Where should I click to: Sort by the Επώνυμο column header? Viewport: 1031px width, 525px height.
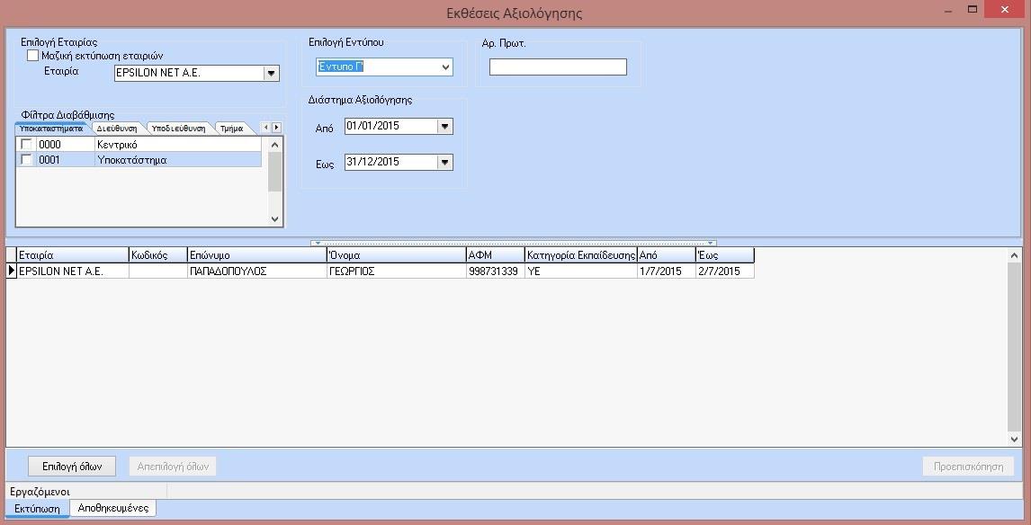pyautogui.click(x=256, y=255)
